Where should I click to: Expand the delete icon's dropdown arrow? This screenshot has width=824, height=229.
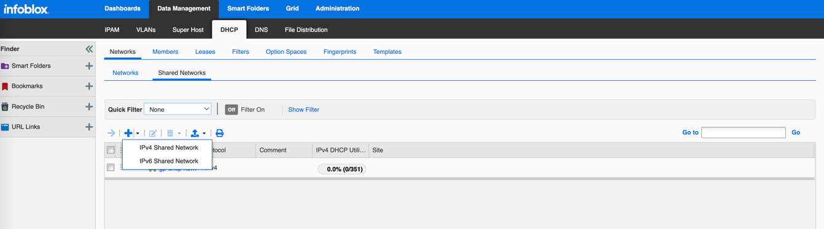coord(179,133)
